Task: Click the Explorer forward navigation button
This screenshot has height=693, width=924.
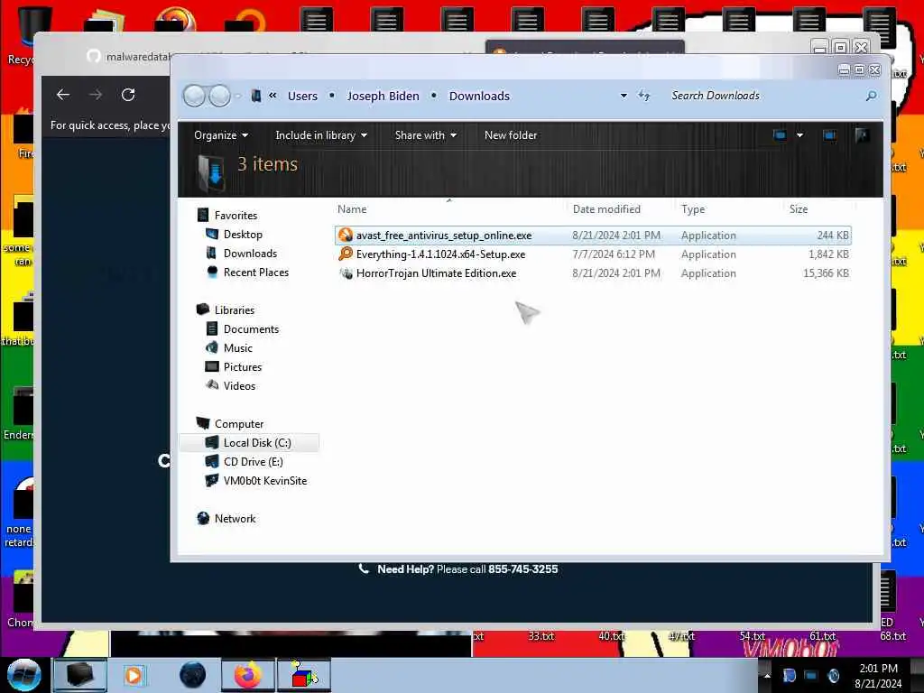Action: pos(220,96)
